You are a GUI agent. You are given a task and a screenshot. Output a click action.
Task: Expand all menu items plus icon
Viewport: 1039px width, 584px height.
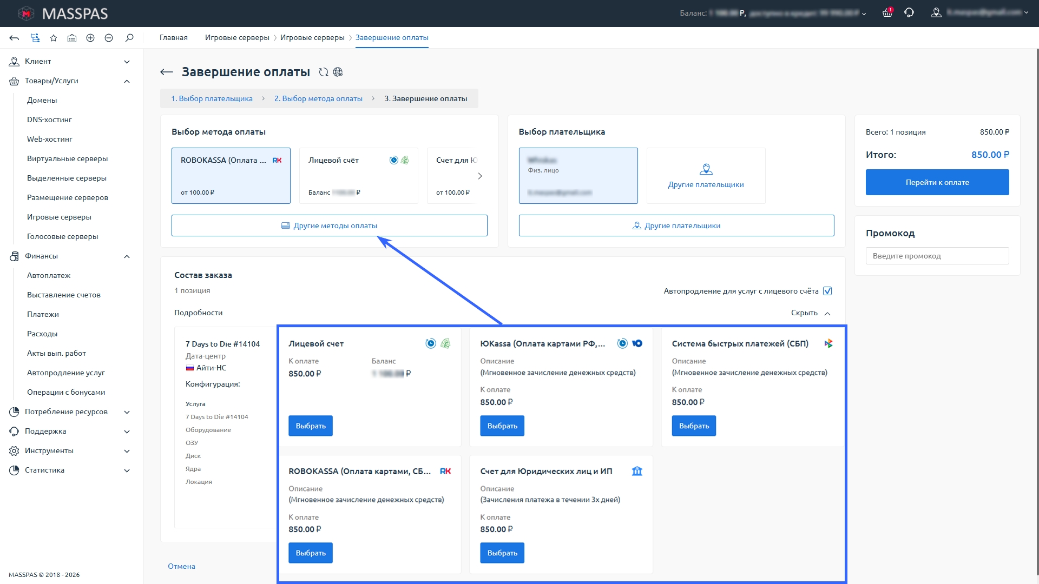tap(90, 38)
